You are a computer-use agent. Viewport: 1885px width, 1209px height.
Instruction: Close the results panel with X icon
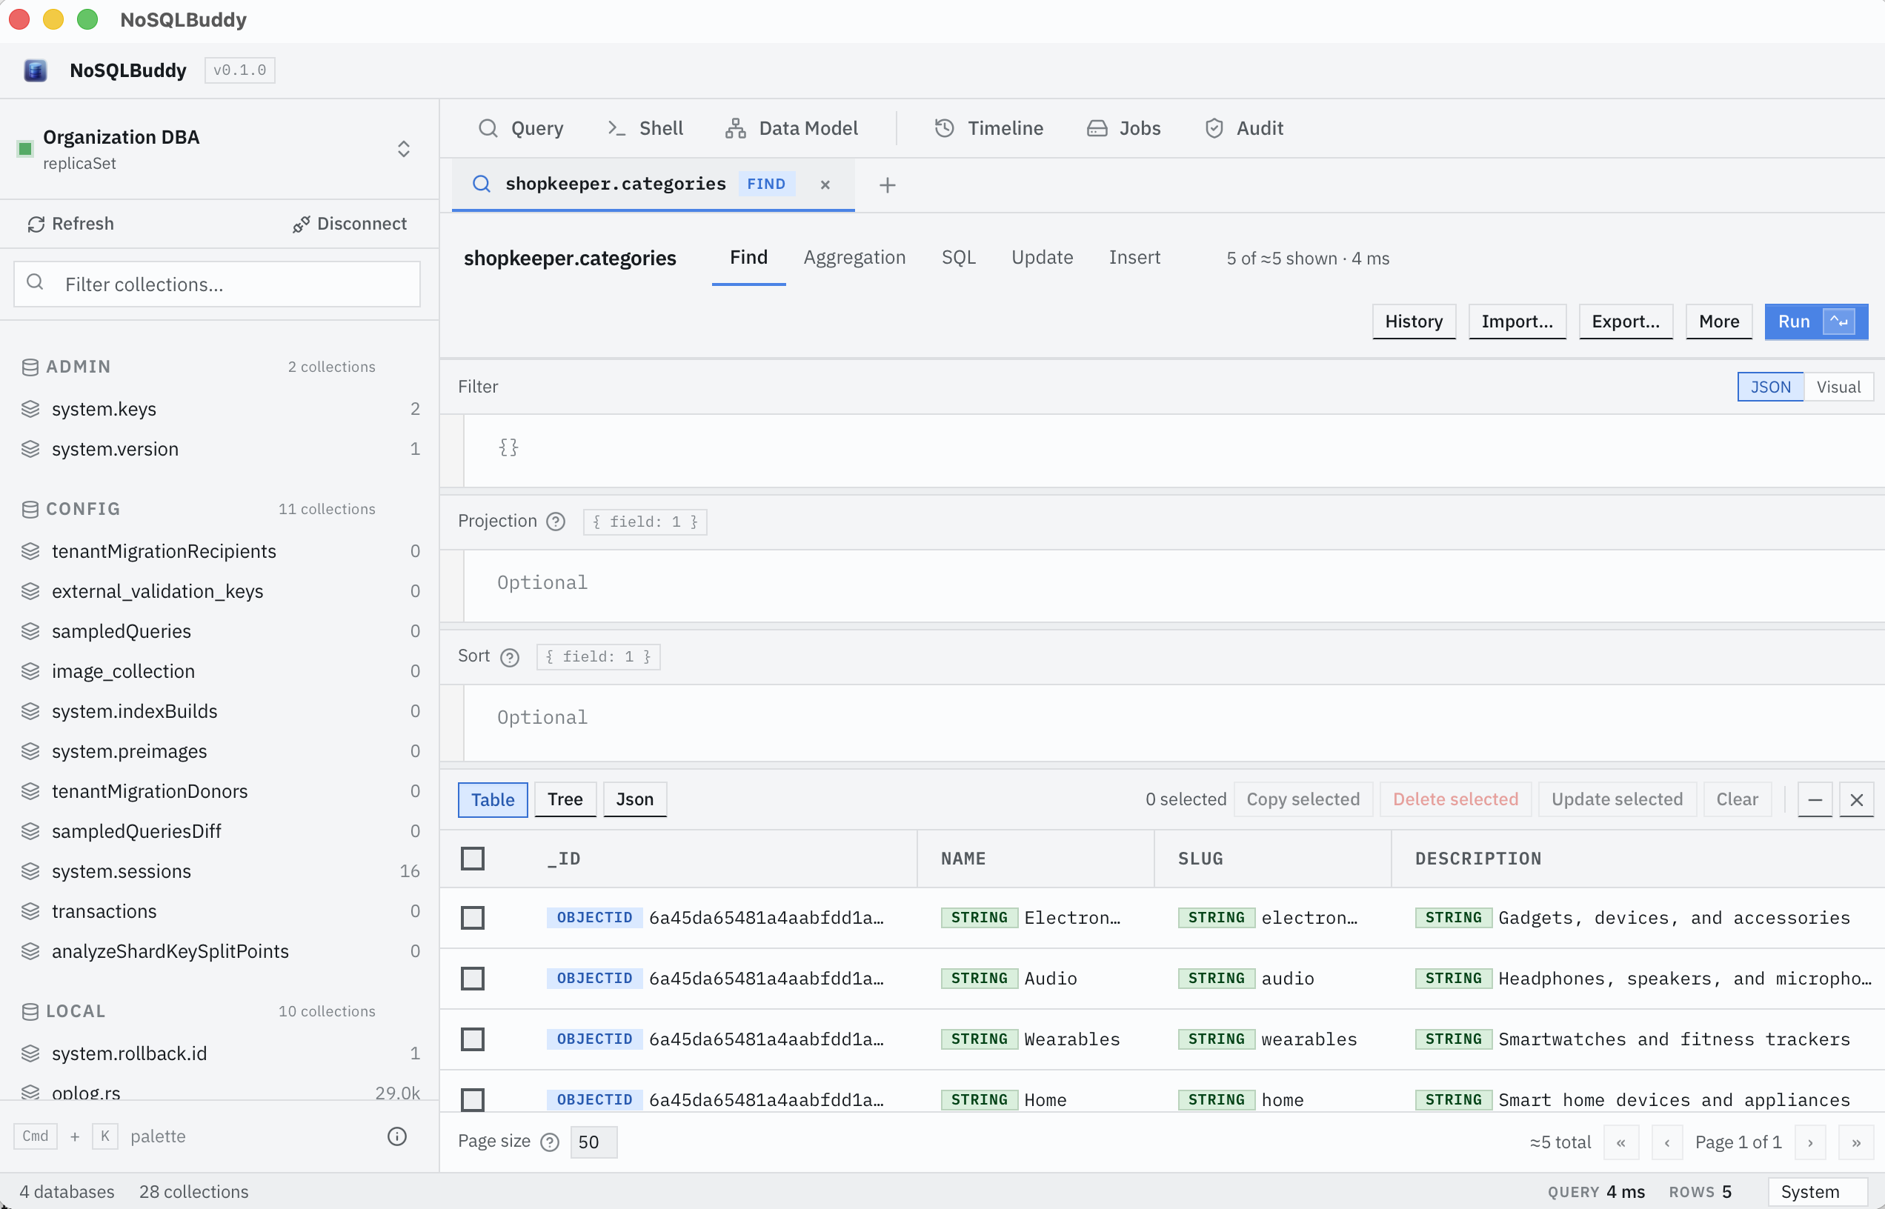(x=1857, y=799)
